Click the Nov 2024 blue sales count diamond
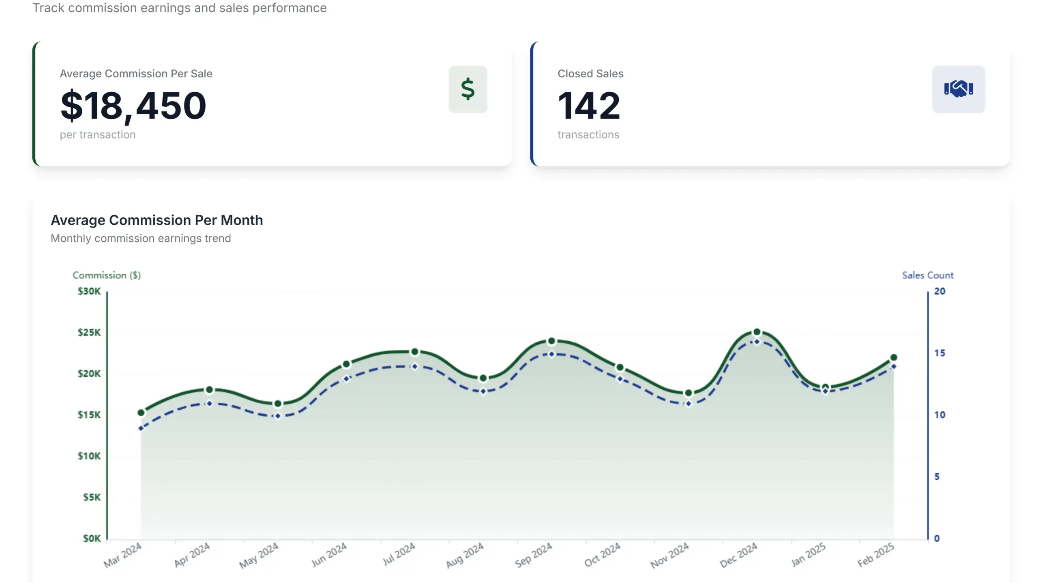1038x583 pixels. coord(688,404)
